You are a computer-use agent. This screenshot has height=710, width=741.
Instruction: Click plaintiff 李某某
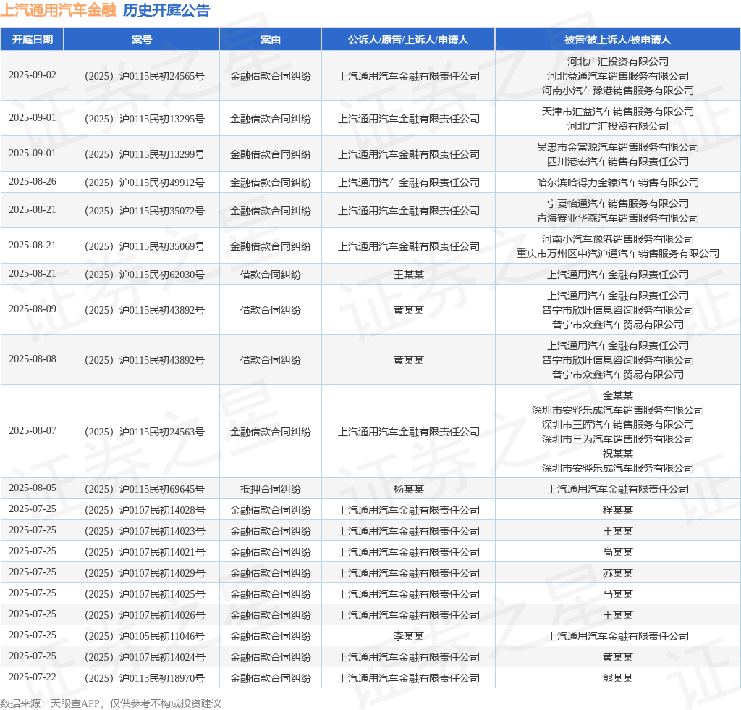[x=409, y=636]
